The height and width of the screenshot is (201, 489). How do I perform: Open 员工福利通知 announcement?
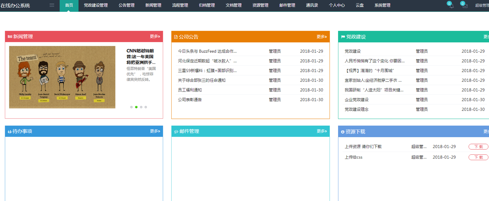coord(190,90)
